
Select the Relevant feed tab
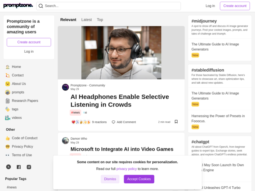point(68,20)
